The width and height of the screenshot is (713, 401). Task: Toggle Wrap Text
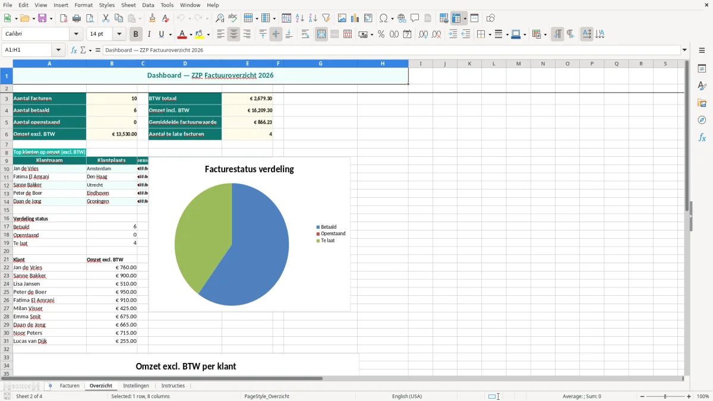point(305,34)
